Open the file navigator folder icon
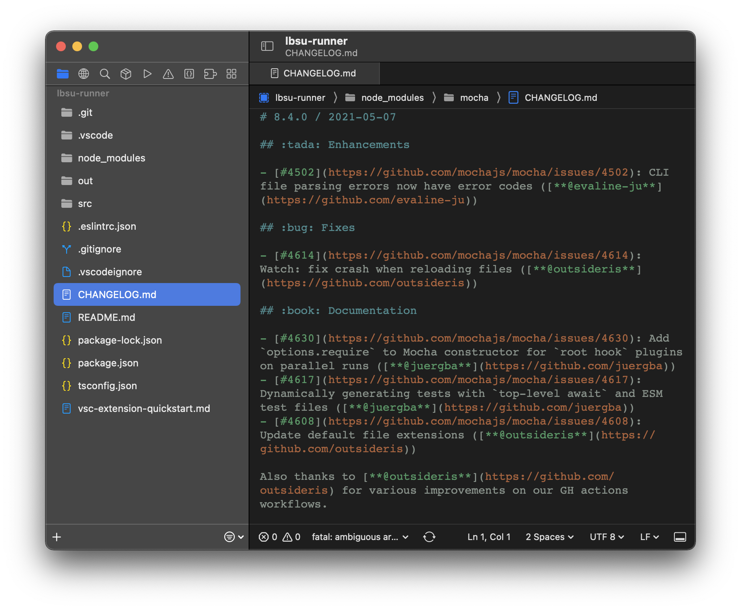Viewport: 741px width, 610px height. 63,74
